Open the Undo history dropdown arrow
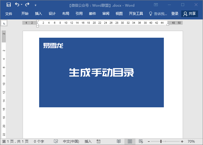Screen dimensions: 203x145 coord(22,5)
